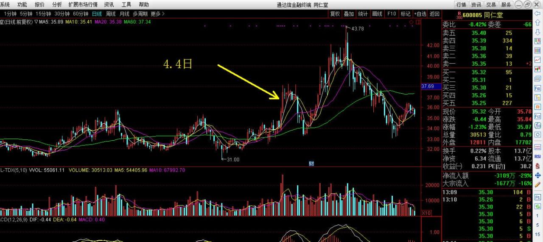Click the green refresh icon in sidebar
This screenshot has width=543, height=242.
[537, 206]
